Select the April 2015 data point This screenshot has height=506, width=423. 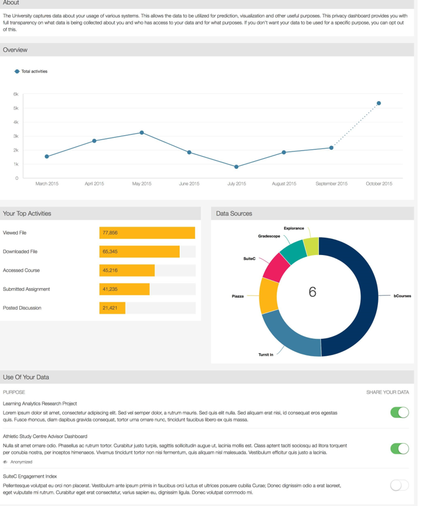pos(94,141)
